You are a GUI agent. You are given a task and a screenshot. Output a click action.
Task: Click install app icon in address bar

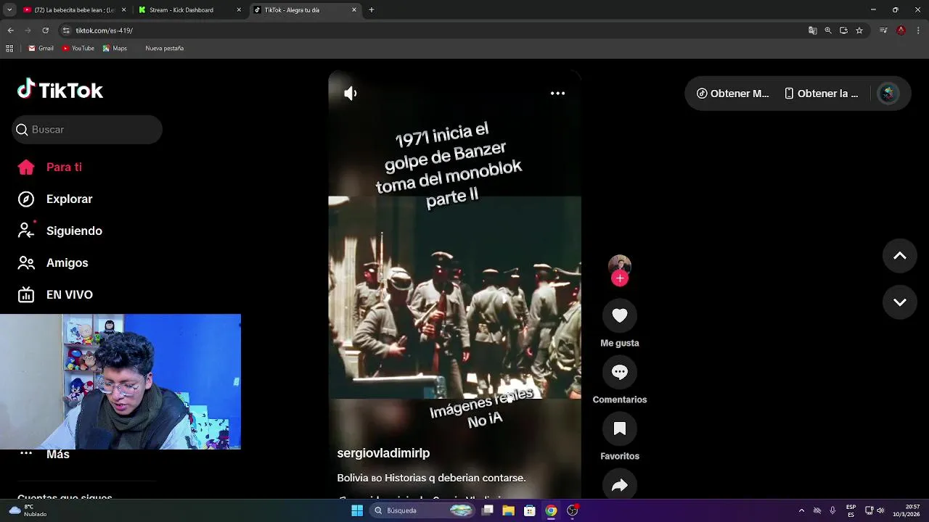click(x=843, y=30)
